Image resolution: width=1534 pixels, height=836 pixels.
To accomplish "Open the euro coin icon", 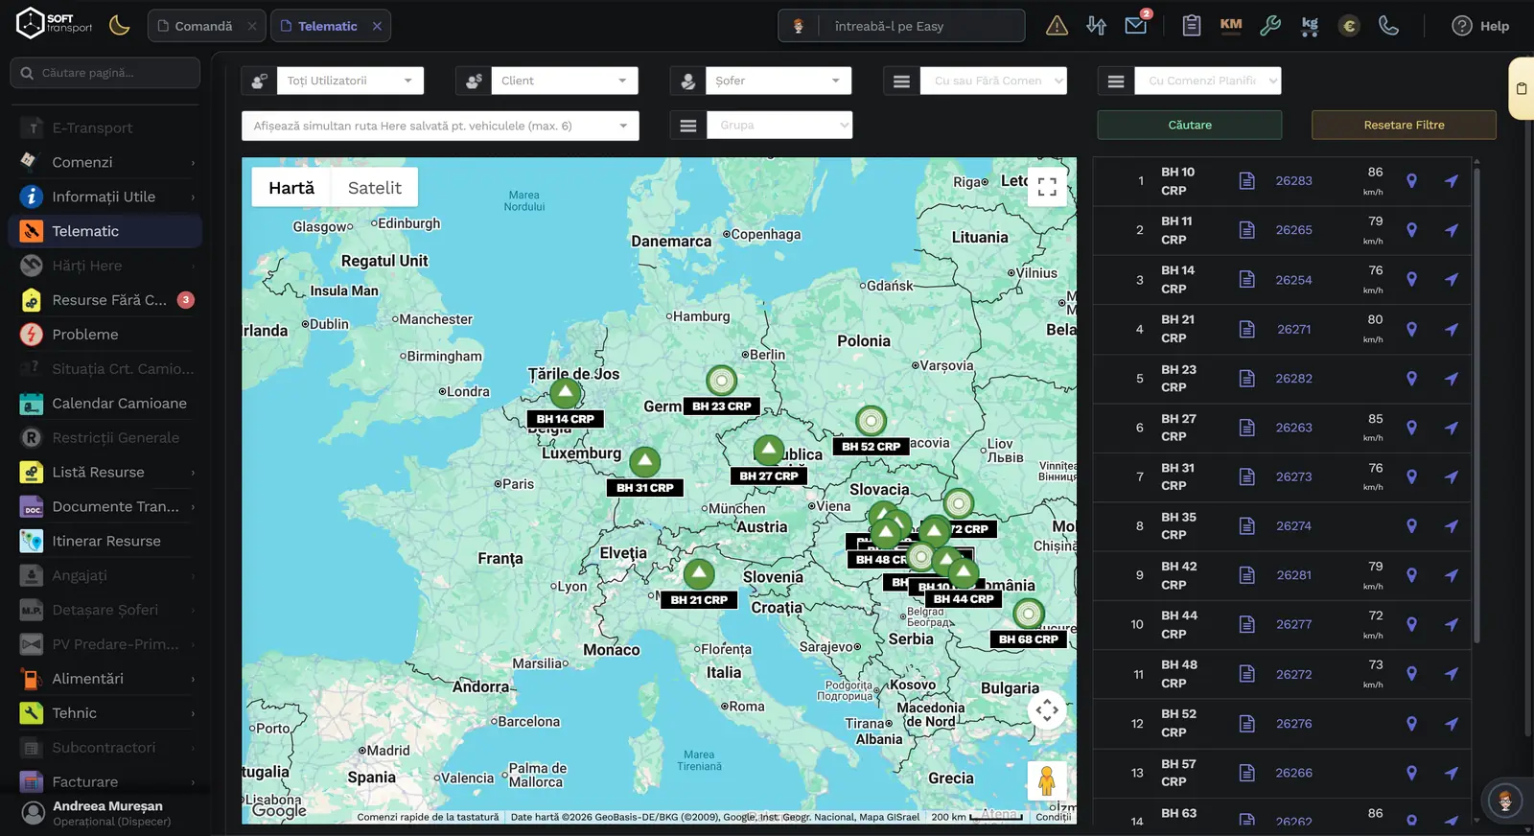I will coord(1349,26).
